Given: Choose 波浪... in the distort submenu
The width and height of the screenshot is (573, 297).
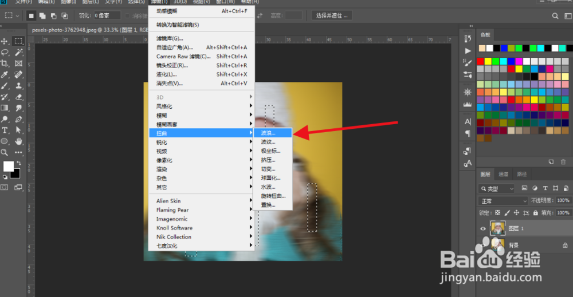Looking at the screenshot, I should point(273,133).
